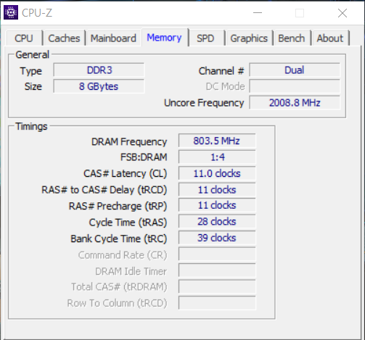The width and height of the screenshot is (365, 340).
Task: Click the CPU-Z application icon in title bar
Action: pyautogui.click(x=11, y=12)
